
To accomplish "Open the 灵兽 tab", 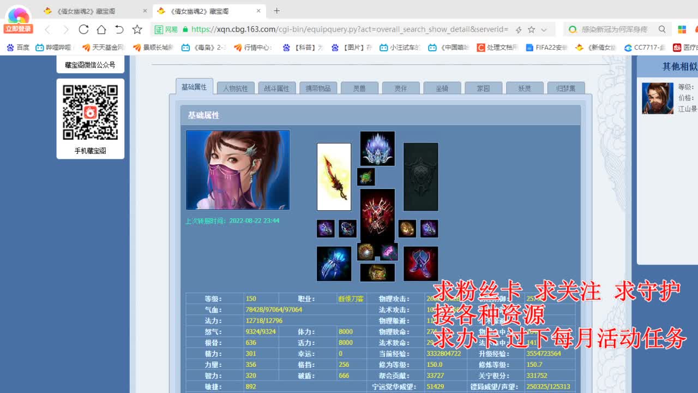I will point(359,88).
